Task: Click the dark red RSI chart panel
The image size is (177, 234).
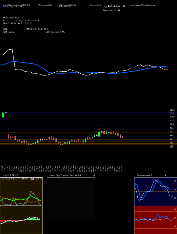Action: (x=155, y=220)
